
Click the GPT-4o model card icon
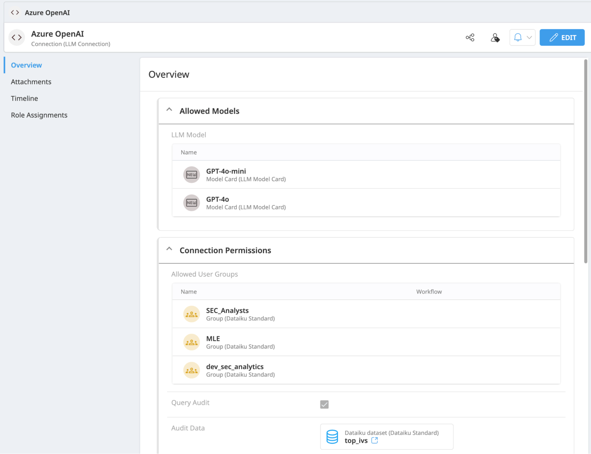(x=191, y=203)
